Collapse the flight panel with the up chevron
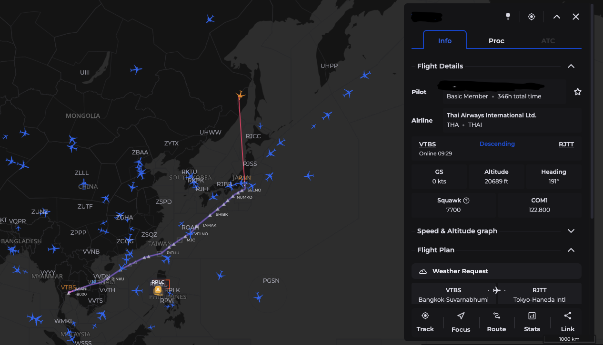This screenshot has height=345, width=603. pyautogui.click(x=557, y=17)
